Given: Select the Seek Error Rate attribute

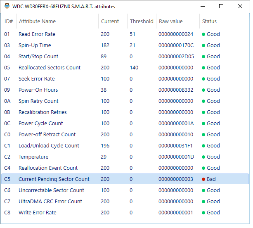Looking at the screenshot, I should (x=125, y=78).
